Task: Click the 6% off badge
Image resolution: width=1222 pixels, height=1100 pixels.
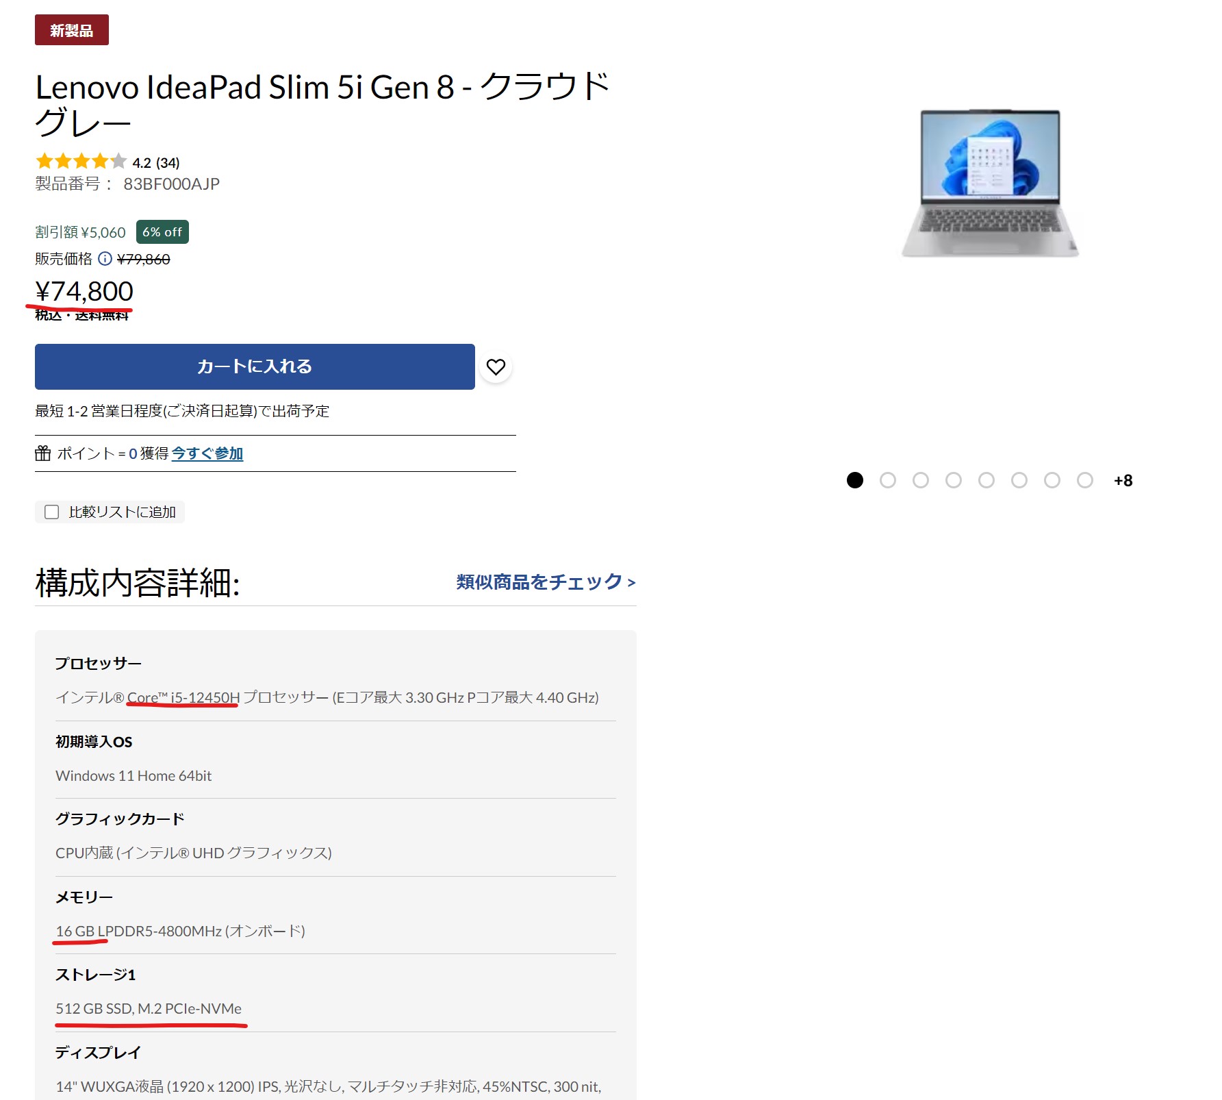Action: pos(162,232)
